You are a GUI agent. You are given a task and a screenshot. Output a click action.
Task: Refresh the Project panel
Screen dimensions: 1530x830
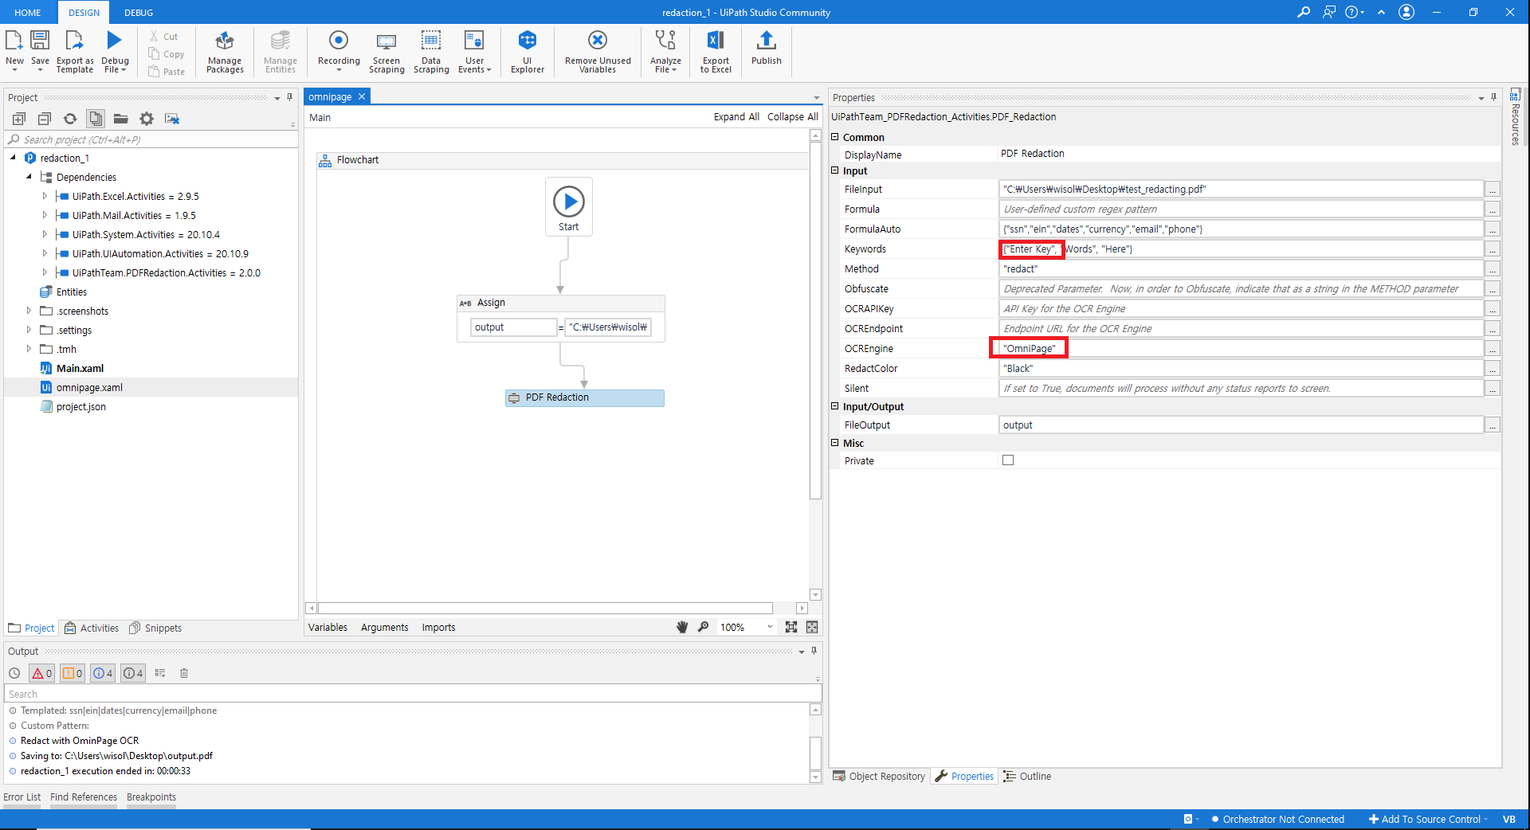point(70,119)
